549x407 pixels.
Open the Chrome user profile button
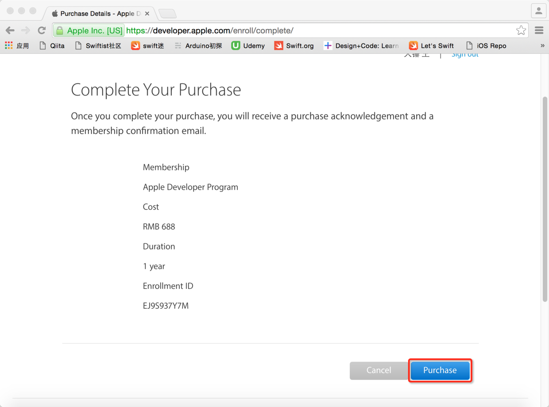click(538, 11)
